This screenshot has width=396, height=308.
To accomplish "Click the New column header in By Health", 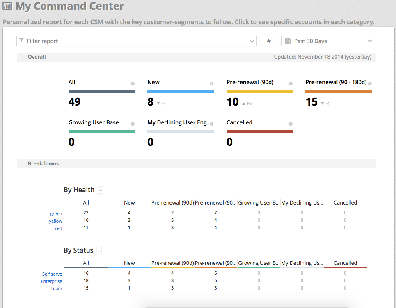I will point(129,202).
